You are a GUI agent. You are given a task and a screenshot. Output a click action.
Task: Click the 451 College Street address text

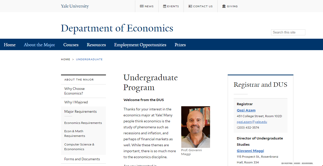[259, 116]
